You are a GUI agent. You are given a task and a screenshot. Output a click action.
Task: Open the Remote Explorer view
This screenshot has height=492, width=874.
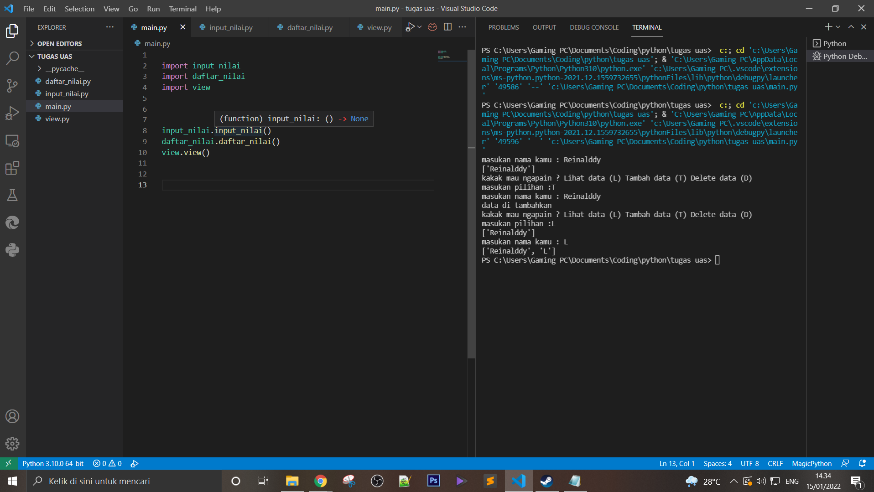point(12,141)
